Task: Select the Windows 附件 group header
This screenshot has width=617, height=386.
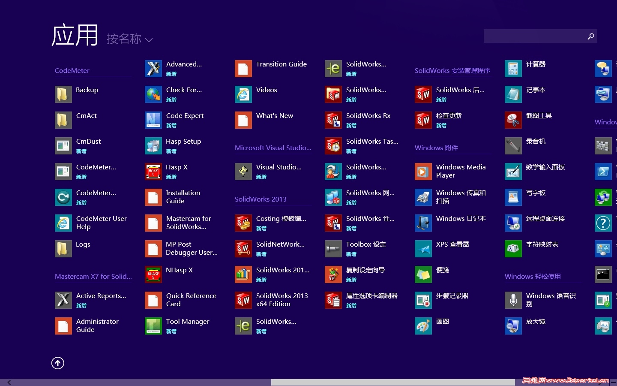Action: coord(436,148)
